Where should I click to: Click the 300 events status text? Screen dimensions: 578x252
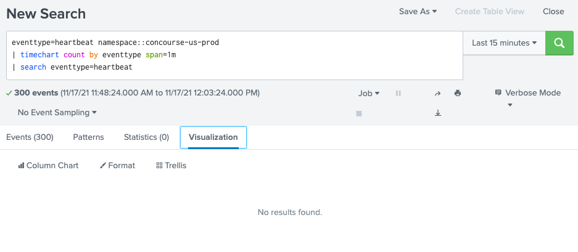click(36, 93)
